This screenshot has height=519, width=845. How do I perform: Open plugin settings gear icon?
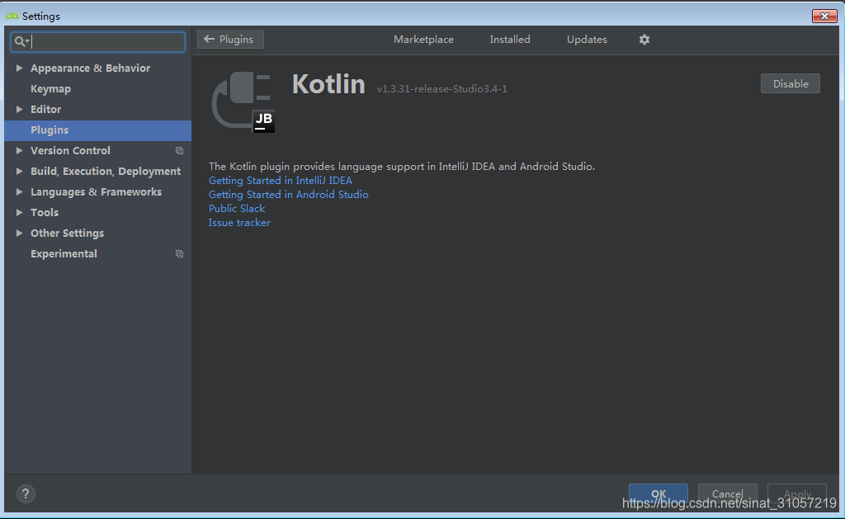click(644, 40)
